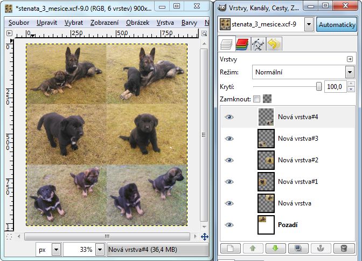The image size is (362, 261).
Task: Open the Obrázek menu
Action: coord(137,23)
